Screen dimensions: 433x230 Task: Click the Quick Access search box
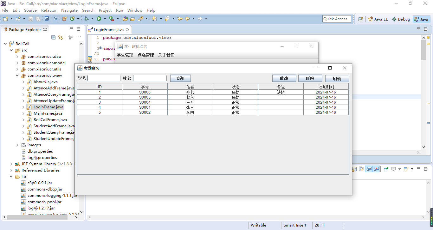(x=337, y=19)
